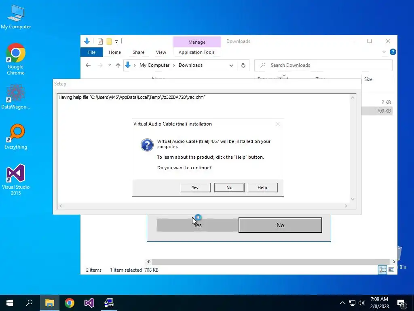Show hidden system tray icons
Screen dimensions: 414x311
342,303
